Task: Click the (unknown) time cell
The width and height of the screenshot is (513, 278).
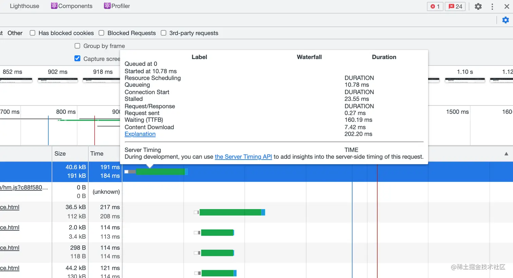Action: tap(106, 192)
